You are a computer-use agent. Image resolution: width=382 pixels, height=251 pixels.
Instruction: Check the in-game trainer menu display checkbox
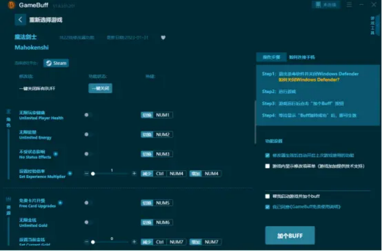point(268,166)
